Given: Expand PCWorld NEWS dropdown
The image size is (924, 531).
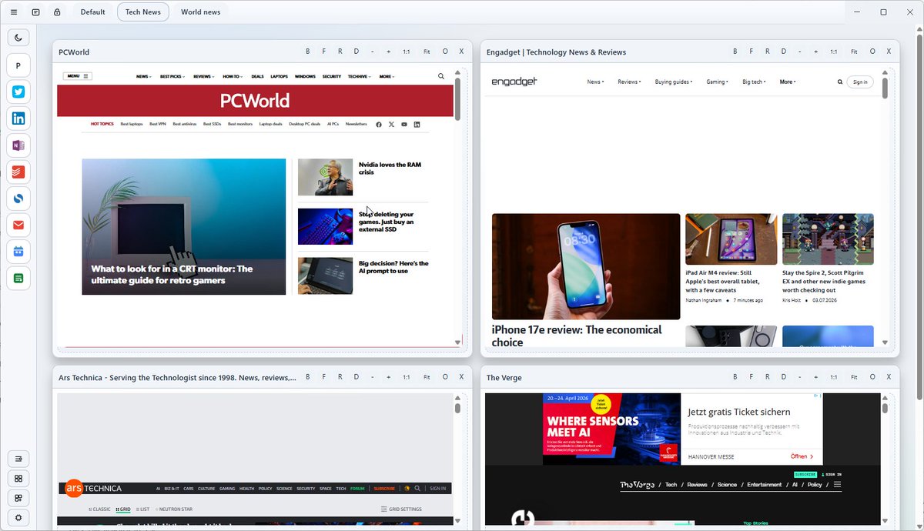Looking at the screenshot, I should point(144,77).
